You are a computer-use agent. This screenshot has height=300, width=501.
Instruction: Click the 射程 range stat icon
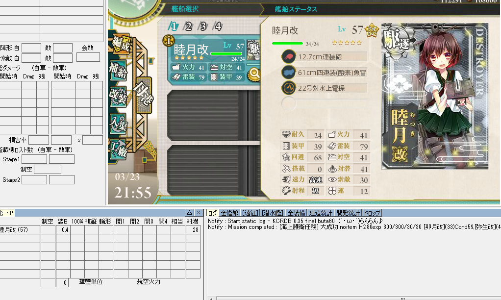[x=286, y=191]
